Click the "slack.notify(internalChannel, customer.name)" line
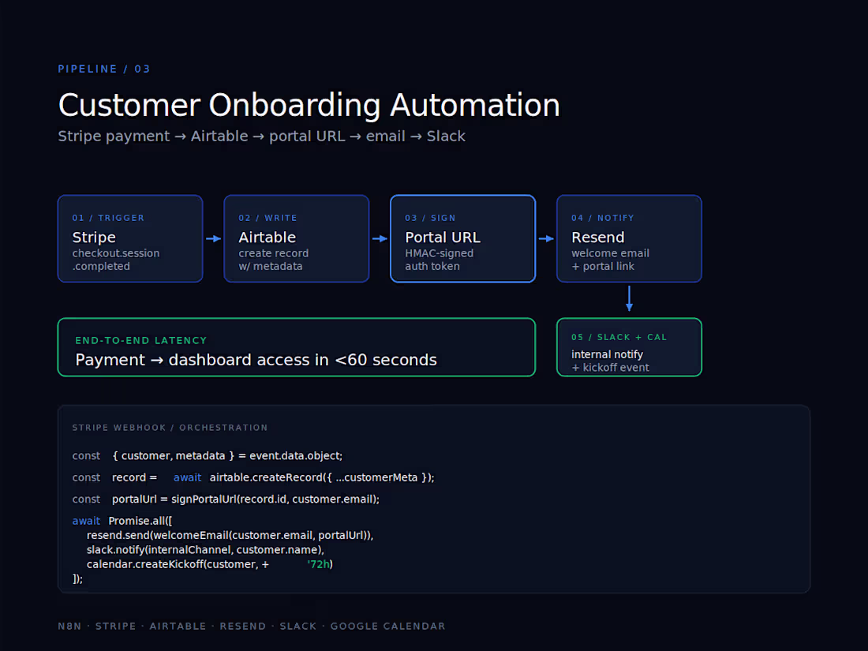 tap(205, 550)
